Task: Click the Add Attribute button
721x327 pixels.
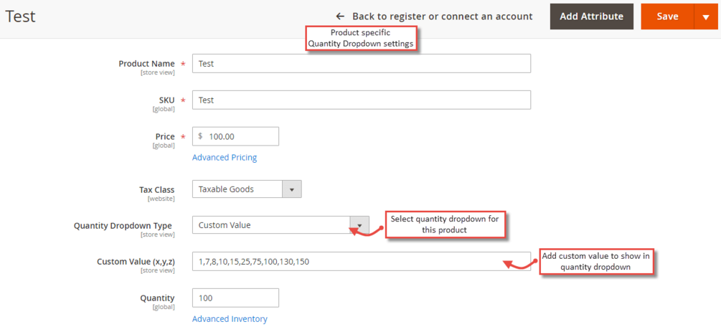Action: click(591, 16)
